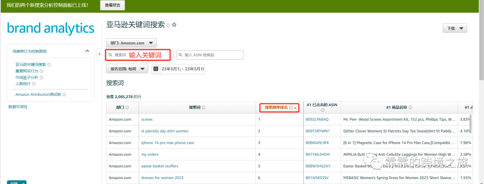Click the info icon next to Amazon Attribution测试版
The width and height of the screenshot is (484, 184).
click(64, 94)
